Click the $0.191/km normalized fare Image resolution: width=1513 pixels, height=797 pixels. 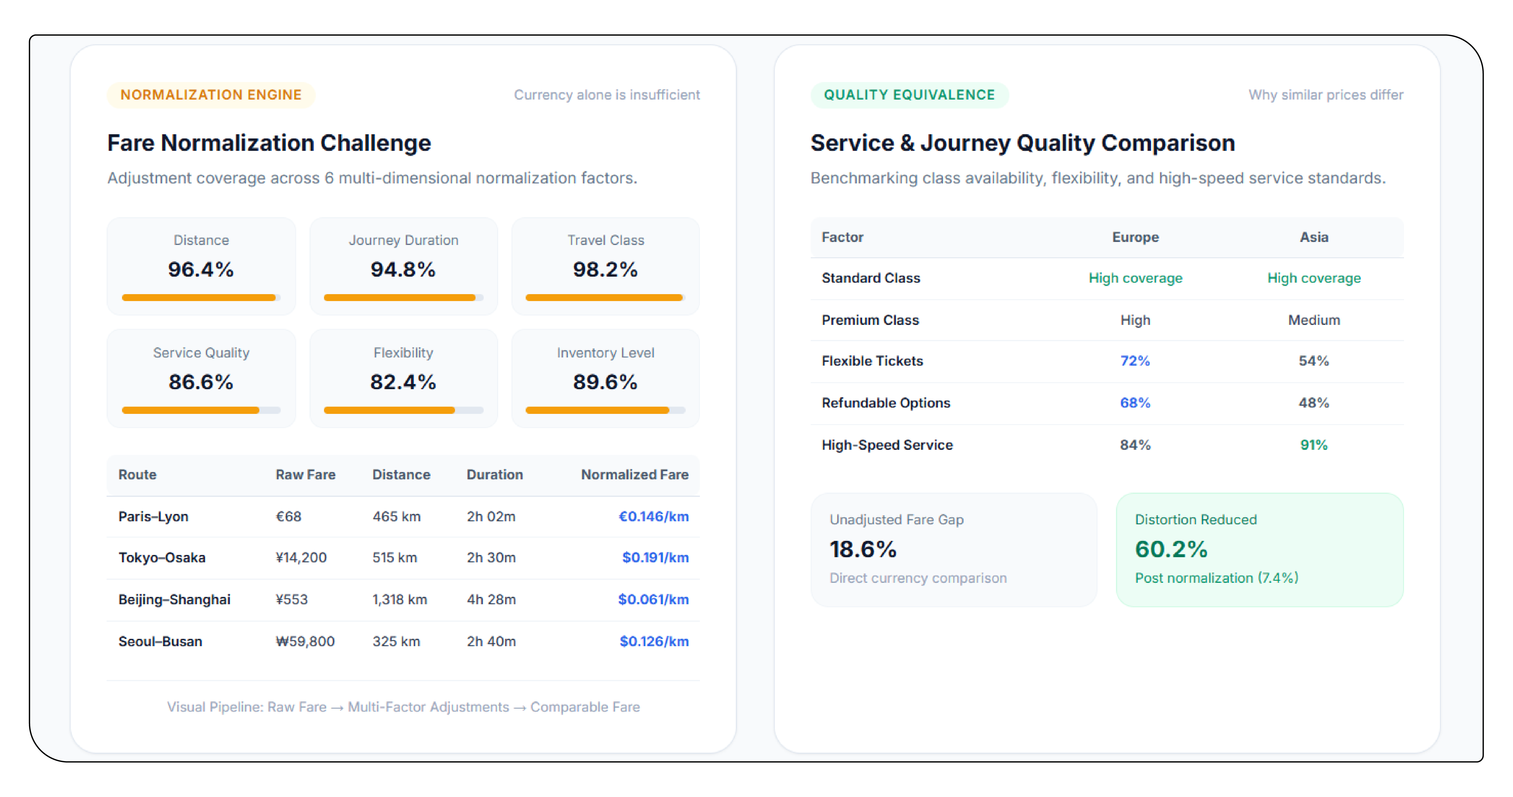pyautogui.click(x=656, y=557)
